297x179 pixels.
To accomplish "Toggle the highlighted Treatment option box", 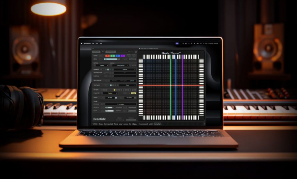I will point(111,85).
